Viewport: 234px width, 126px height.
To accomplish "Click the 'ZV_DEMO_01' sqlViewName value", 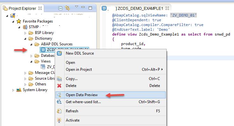I will 183,15.
